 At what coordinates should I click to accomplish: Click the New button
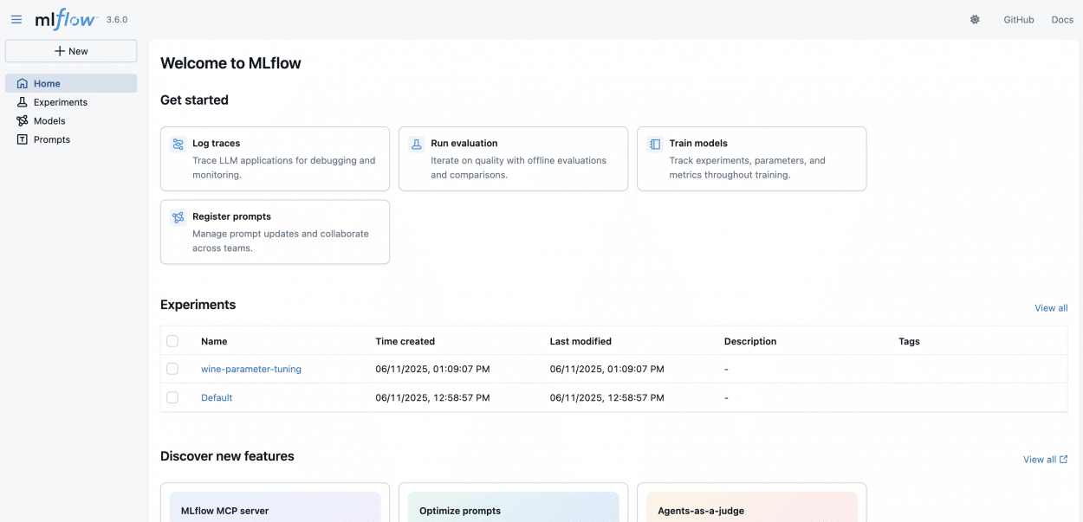coord(71,50)
